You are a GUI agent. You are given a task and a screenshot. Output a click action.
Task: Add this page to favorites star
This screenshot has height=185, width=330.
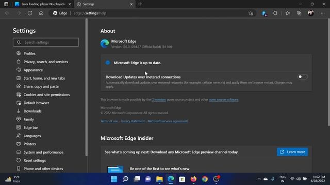point(251,13)
